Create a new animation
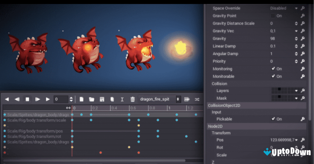This screenshot has height=164, width=314. [81, 99]
